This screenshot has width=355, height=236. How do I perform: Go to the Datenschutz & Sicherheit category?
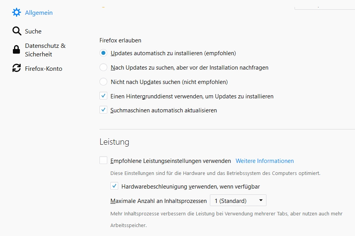click(x=45, y=50)
